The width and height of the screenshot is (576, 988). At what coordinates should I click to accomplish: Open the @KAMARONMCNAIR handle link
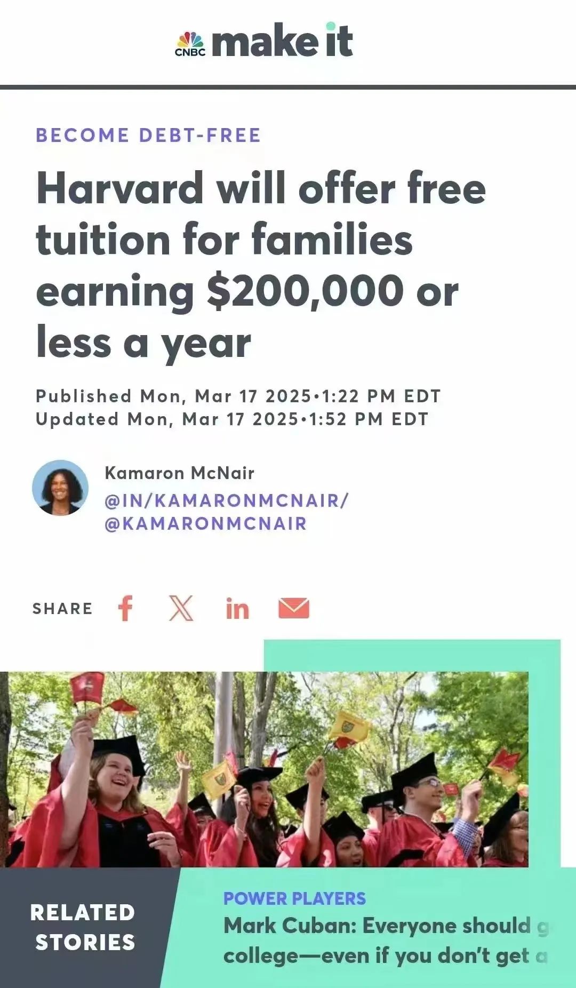coord(206,523)
